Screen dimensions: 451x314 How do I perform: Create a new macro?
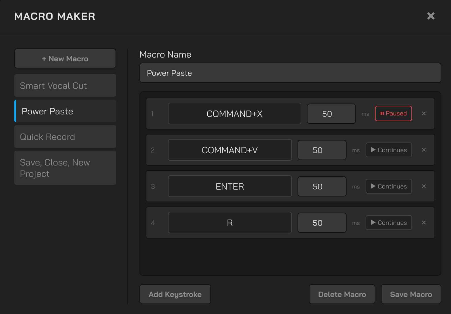[65, 59]
